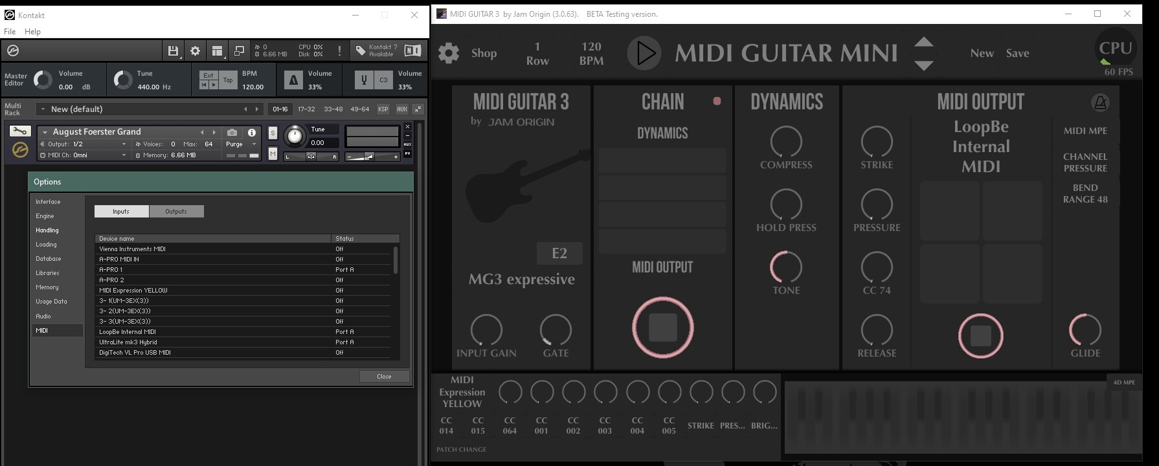Toggle MIDI OUTPUT panel pink ring button
Image resolution: width=1159 pixels, height=466 pixels.
click(x=980, y=336)
